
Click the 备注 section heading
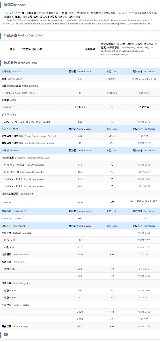pyautogui.click(x=7, y=335)
